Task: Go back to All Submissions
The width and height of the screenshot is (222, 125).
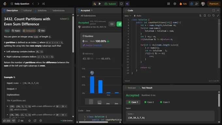Action: 87,16
